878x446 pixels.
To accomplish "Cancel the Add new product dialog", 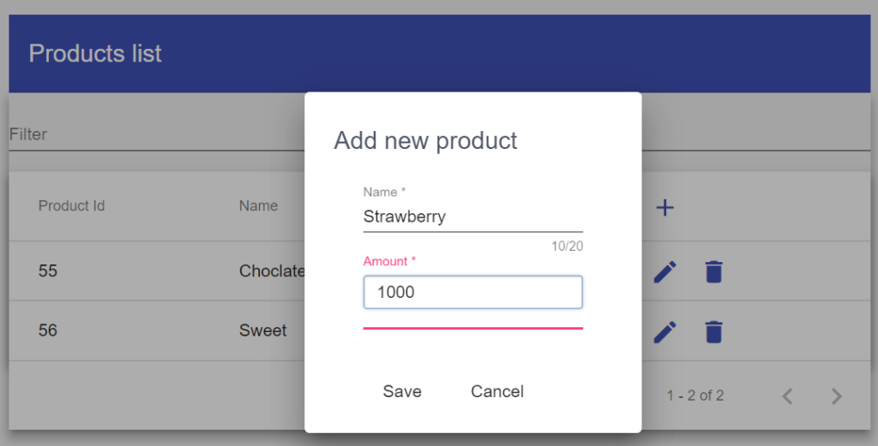I will point(497,391).
